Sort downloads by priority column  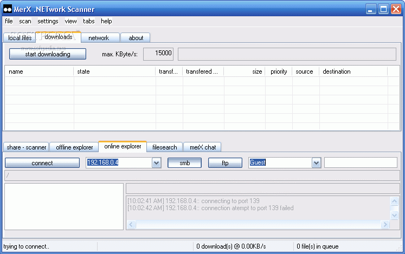[279, 71]
